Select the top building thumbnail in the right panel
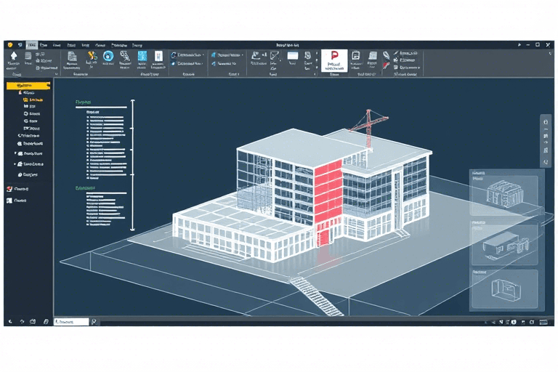558x372 pixels. pos(504,191)
